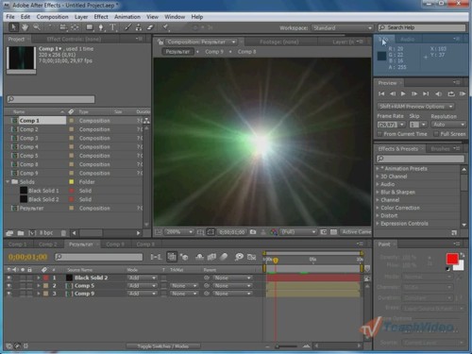Select the Selection arrow tool
This screenshot has height=354, width=472.
tap(13, 27)
